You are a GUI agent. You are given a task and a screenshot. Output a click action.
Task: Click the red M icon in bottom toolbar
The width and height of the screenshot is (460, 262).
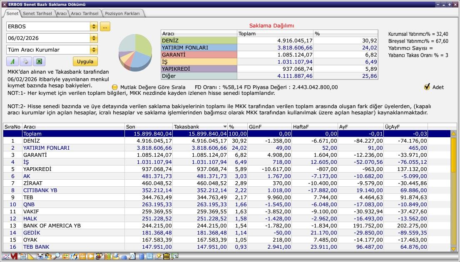pyautogui.click(x=14, y=257)
